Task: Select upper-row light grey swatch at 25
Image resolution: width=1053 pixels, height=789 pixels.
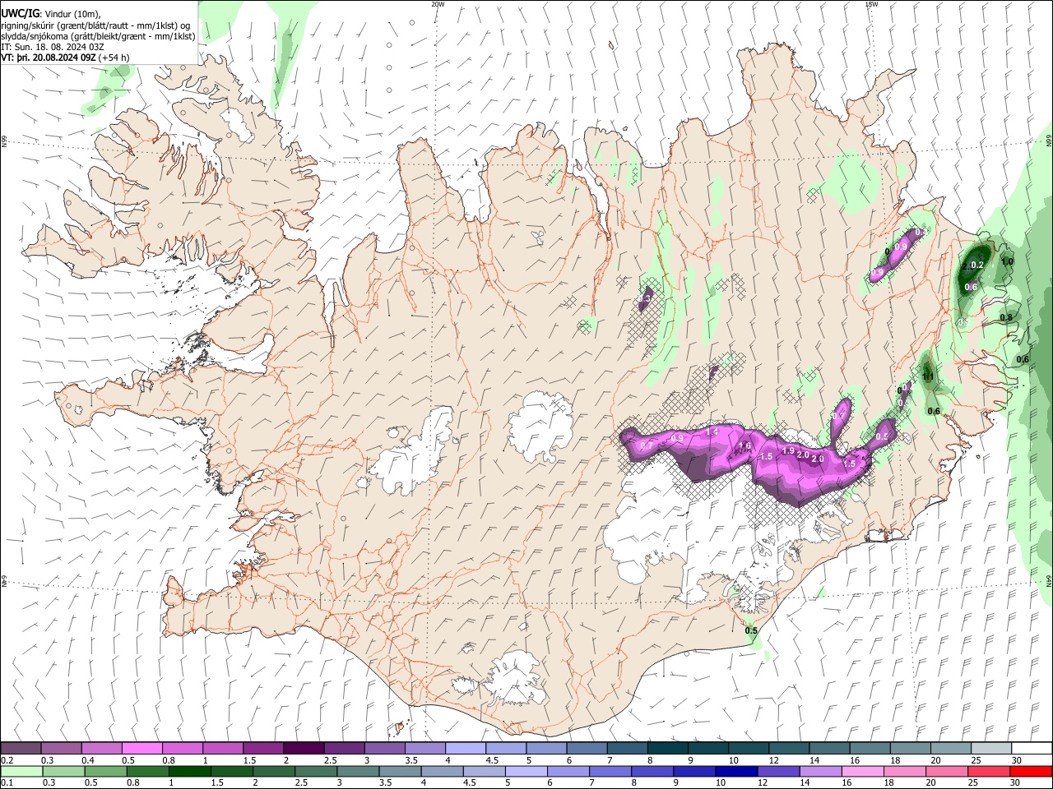Action: tap(991, 748)
